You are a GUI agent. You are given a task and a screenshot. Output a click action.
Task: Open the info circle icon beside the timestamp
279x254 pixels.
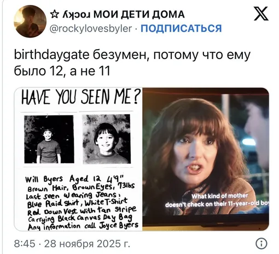[261, 244]
